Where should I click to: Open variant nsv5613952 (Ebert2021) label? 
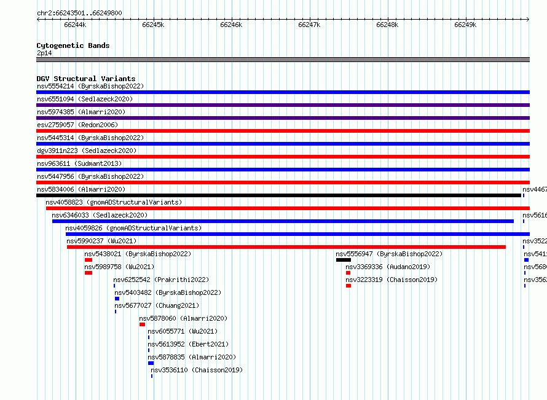[x=188, y=344]
